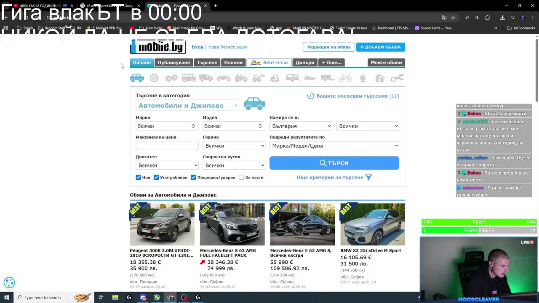Select the trucks category icon
The image size is (539, 303).
pyautogui.click(x=206, y=78)
